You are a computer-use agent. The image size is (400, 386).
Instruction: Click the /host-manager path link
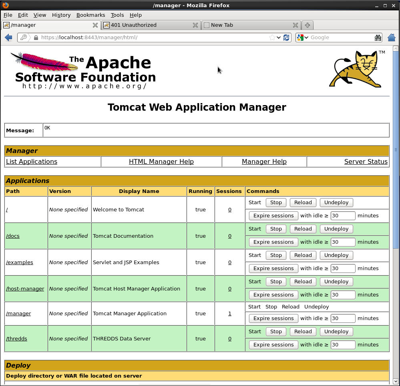point(25,289)
